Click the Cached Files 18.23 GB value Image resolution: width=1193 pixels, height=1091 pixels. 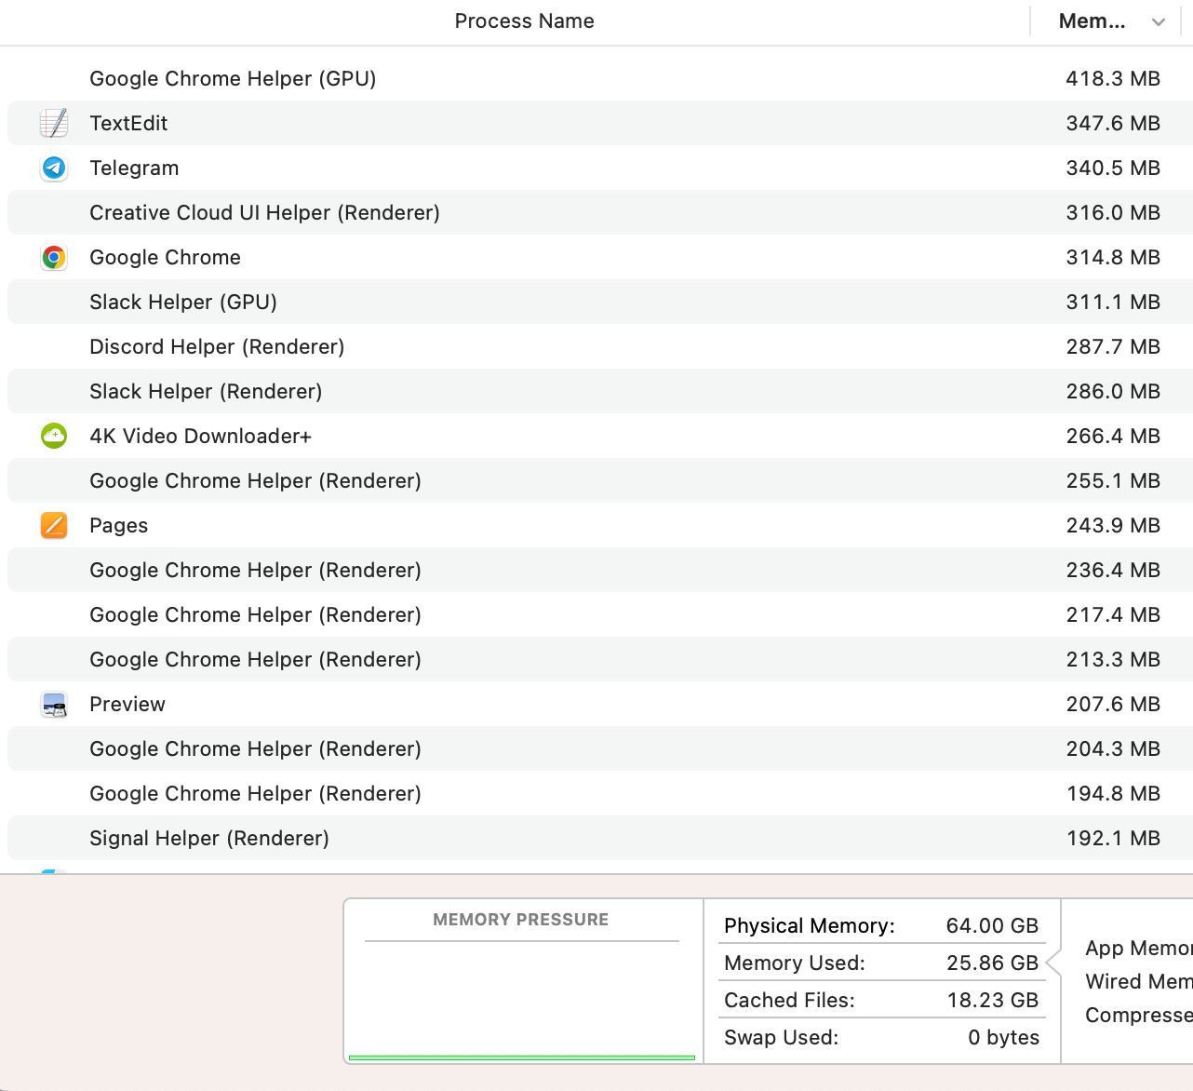click(992, 1000)
